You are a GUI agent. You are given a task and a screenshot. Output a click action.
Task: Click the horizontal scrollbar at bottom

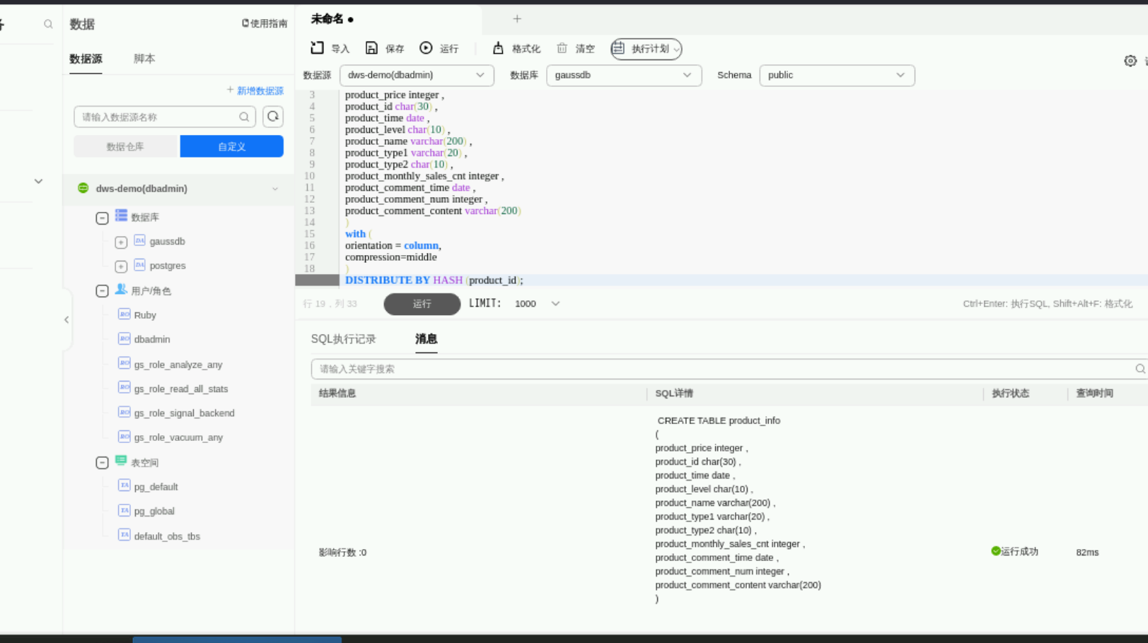[237, 639]
